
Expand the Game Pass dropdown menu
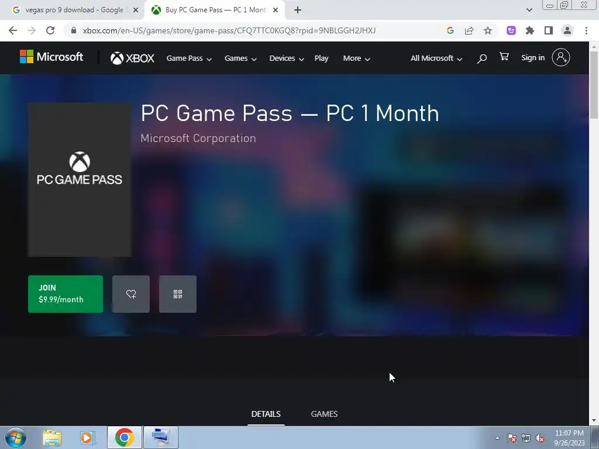point(189,58)
